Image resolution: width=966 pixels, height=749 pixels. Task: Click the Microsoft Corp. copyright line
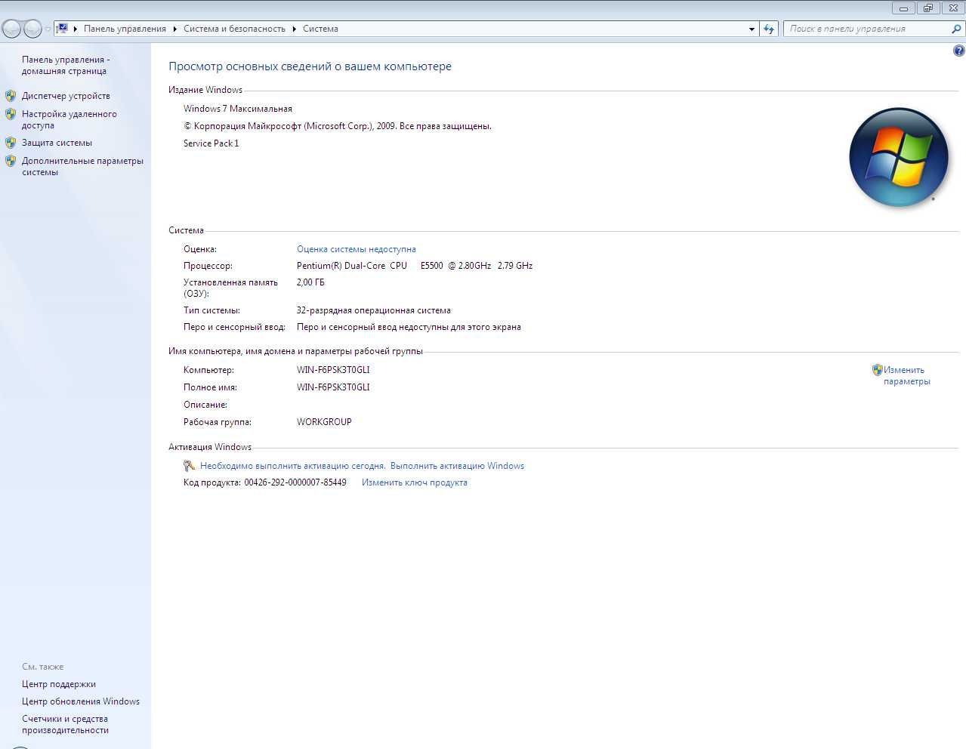point(338,126)
